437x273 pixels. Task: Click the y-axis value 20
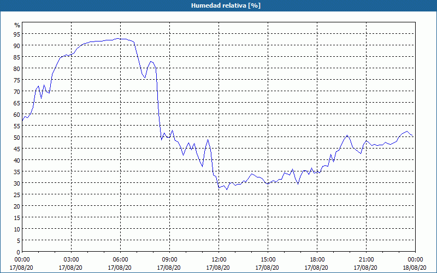17,206
